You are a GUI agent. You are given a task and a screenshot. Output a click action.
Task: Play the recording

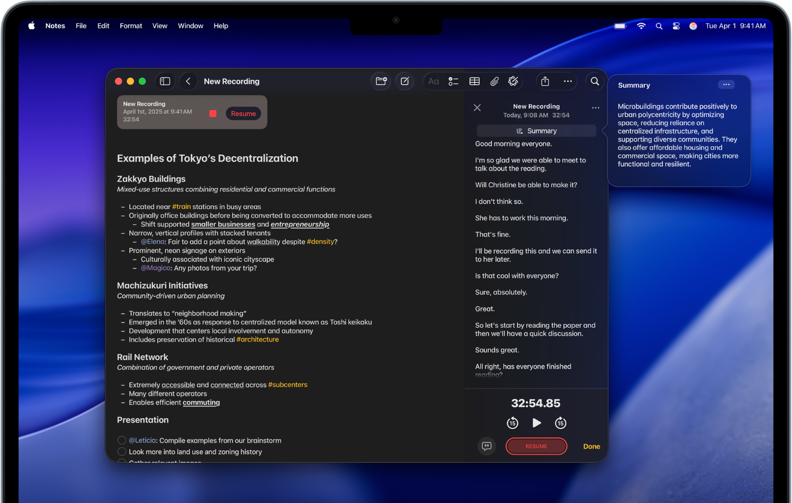[x=536, y=423]
